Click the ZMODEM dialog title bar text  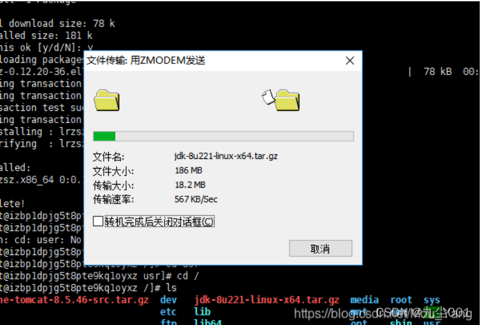(x=146, y=60)
